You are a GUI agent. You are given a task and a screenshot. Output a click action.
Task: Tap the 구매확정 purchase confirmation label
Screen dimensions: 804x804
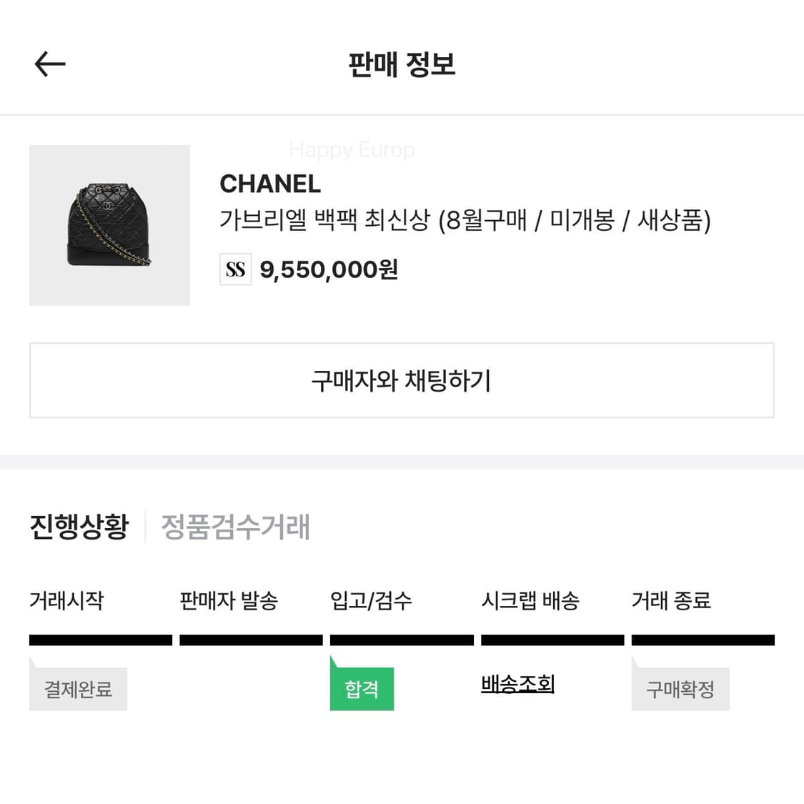click(x=680, y=688)
